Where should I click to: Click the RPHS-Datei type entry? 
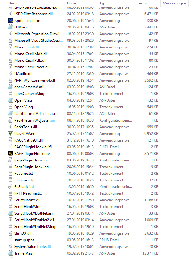[109, 240]
